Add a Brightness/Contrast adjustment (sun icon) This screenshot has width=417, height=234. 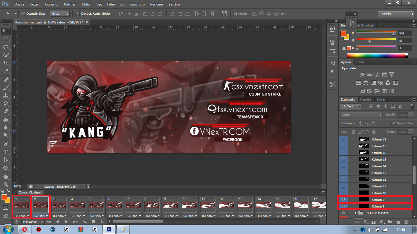362,74
